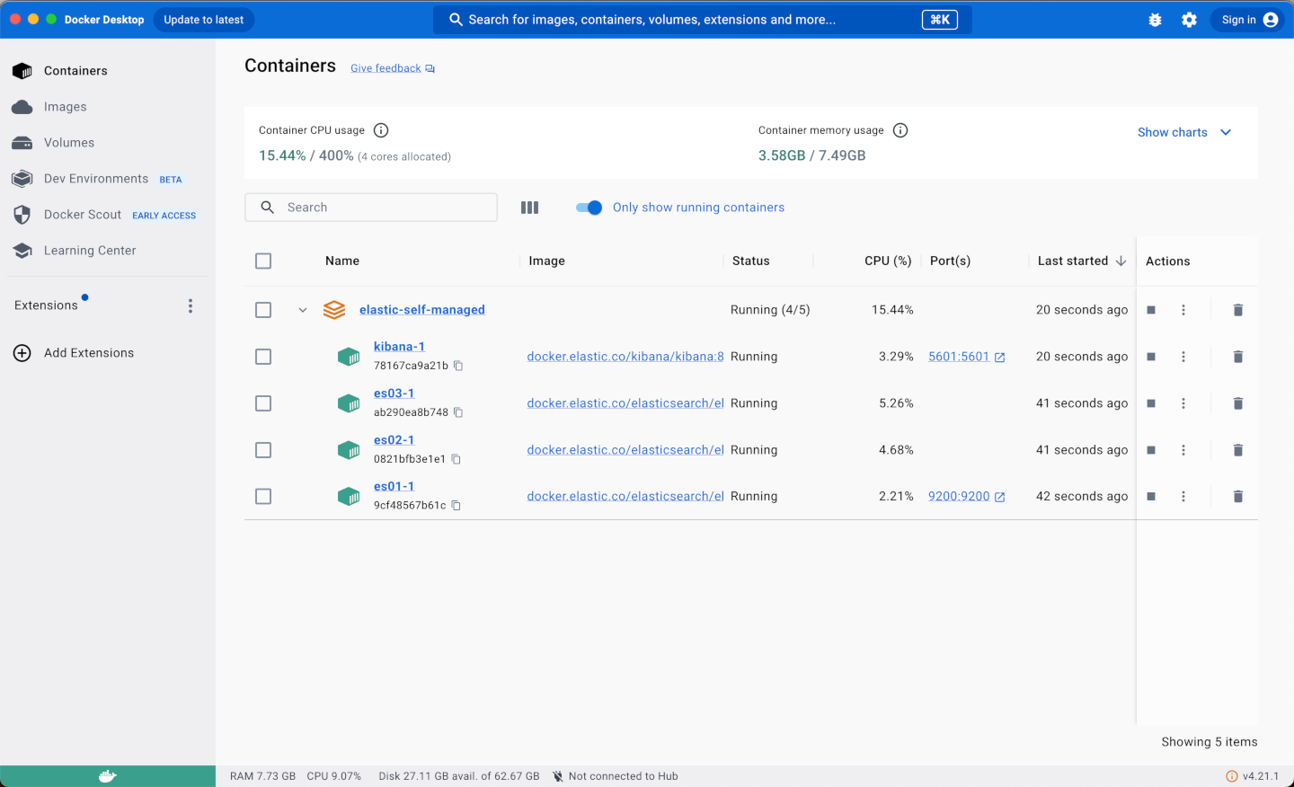The height and width of the screenshot is (787, 1294).
Task: Click Update to latest button
Action: (204, 20)
